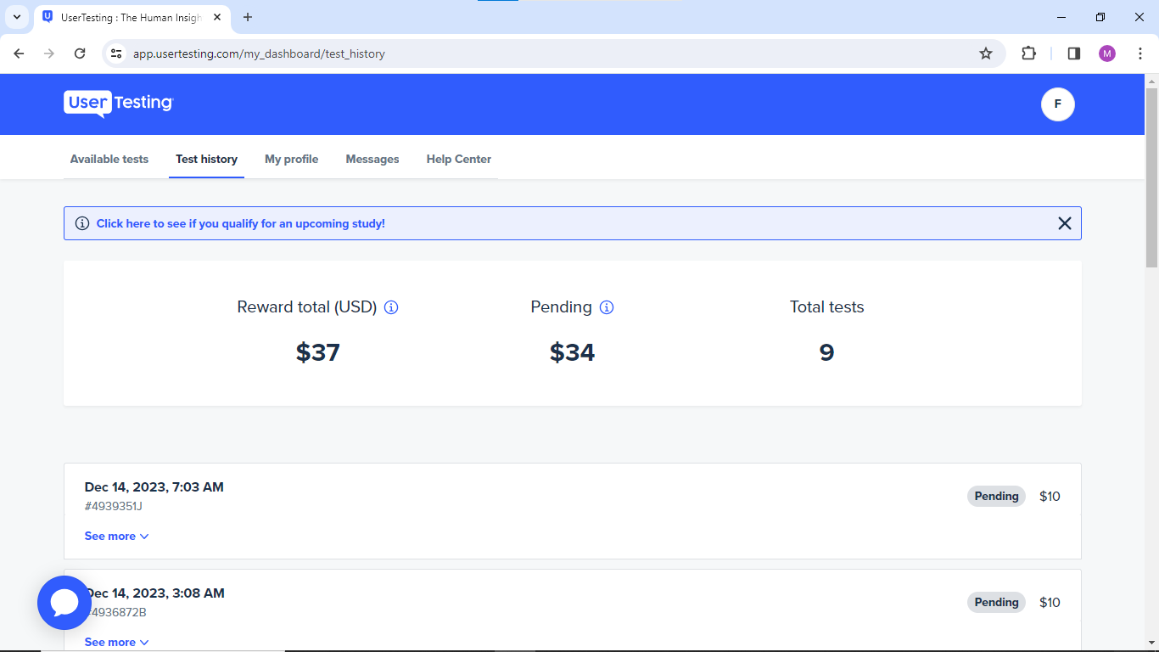1159x652 pixels.
Task: Click the address bar URL field
Action: pos(543,53)
